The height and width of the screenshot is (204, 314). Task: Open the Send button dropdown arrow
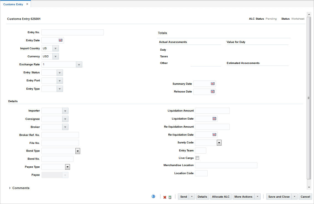point(192,197)
